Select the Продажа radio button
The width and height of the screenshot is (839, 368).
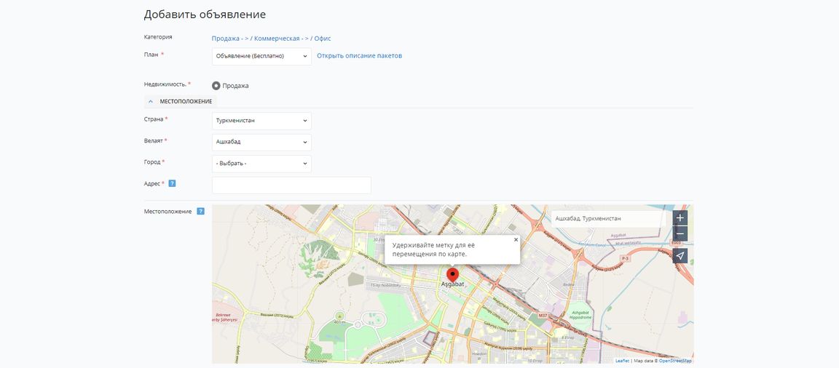tap(216, 86)
